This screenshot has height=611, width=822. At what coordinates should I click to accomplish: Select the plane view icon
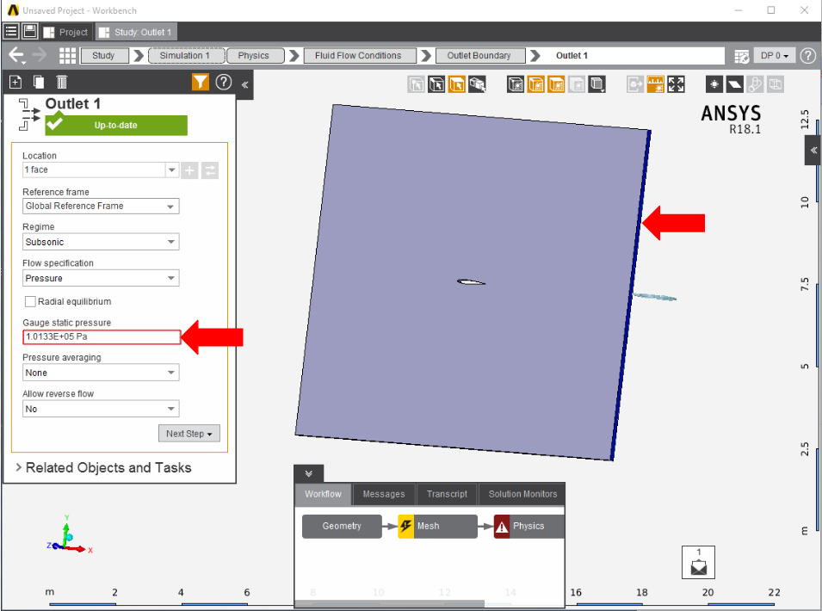click(734, 84)
